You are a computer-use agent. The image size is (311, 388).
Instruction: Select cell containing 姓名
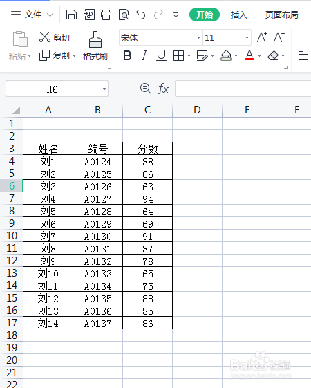coord(48,149)
